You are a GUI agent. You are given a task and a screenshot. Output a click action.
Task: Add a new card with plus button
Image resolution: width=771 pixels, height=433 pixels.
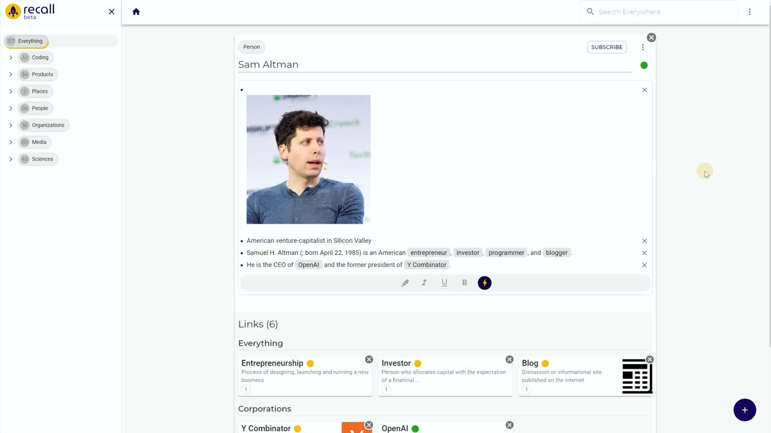pyautogui.click(x=744, y=410)
